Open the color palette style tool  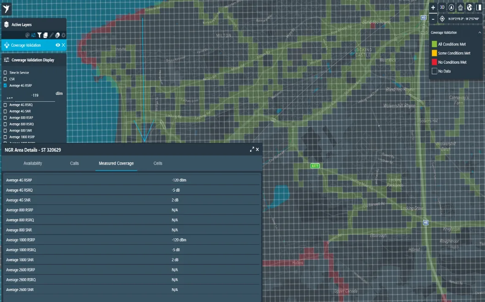[x=28, y=35]
